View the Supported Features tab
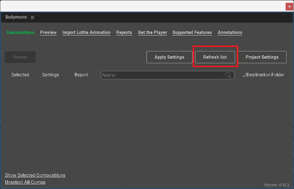 [x=192, y=33]
